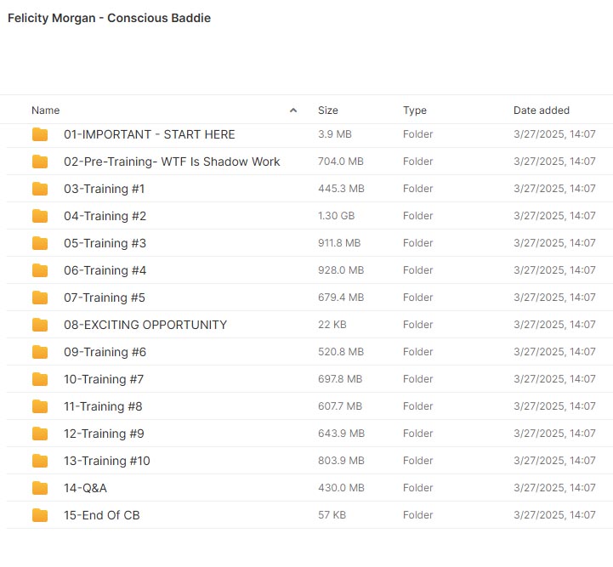The width and height of the screenshot is (613, 567).
Task: Select the 09-Training #6 folder name
Action: coord(105,352)
